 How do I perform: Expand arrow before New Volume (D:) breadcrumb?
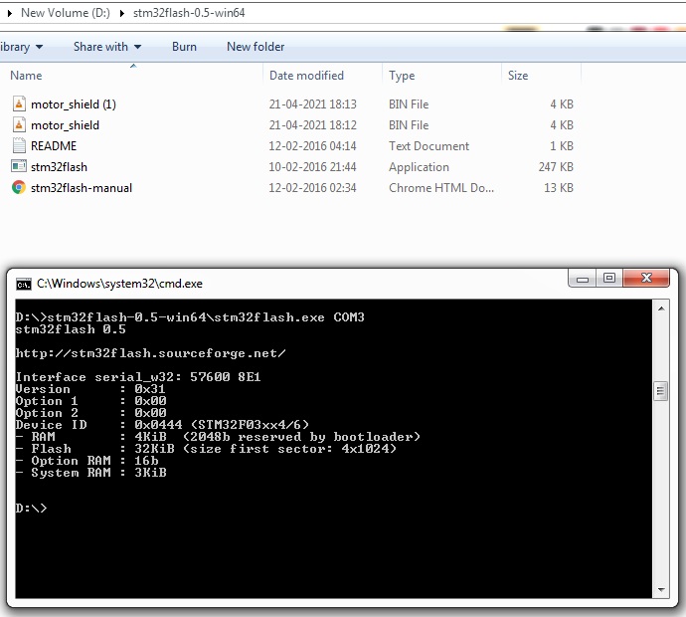point(10,13)
